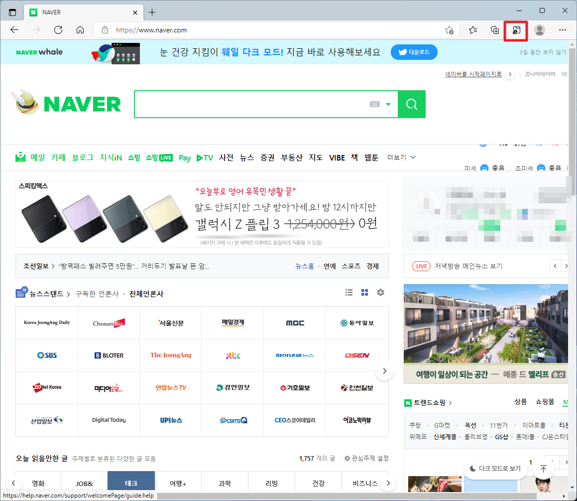Close the NAVER tab
Viewport: 577px width, 501px height.
coord(135,12)
